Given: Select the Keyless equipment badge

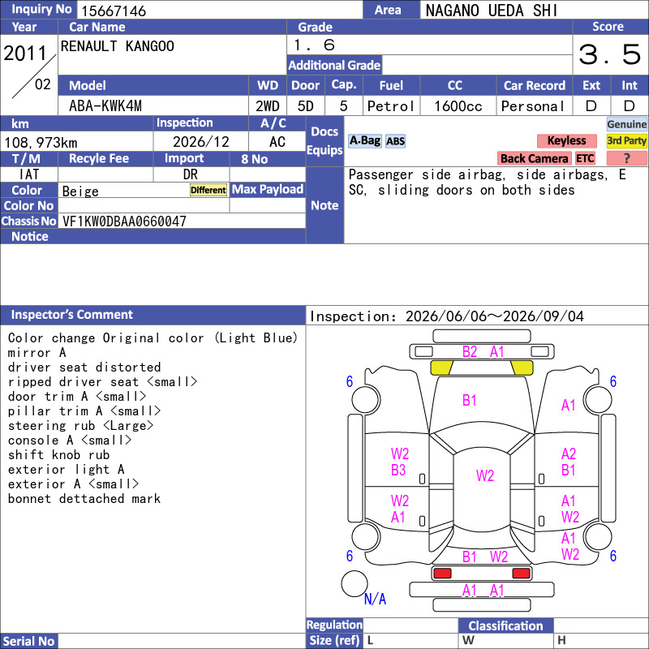Looking at the screenshot, I should (x=566, y=140).
